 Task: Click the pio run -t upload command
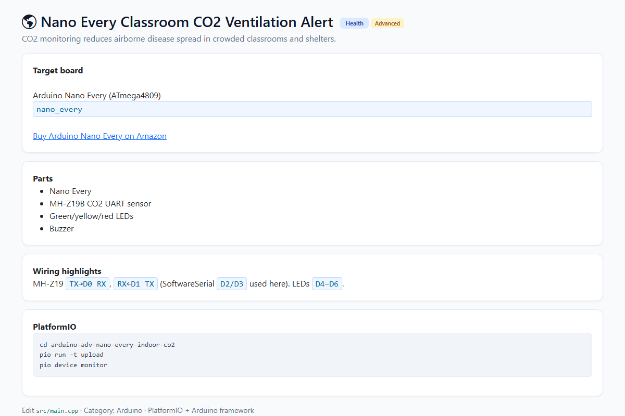pos(71,355)
